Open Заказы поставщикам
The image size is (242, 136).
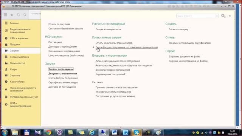61,69
